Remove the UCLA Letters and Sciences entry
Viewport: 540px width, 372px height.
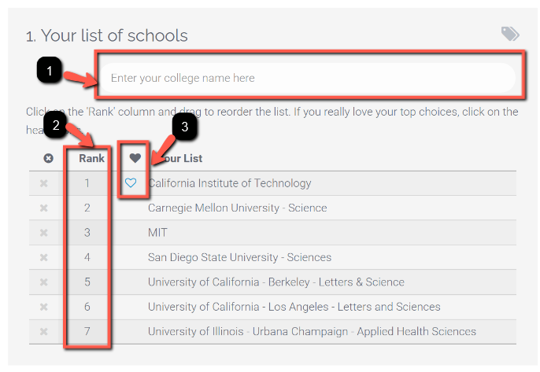[x=44, y=307]
